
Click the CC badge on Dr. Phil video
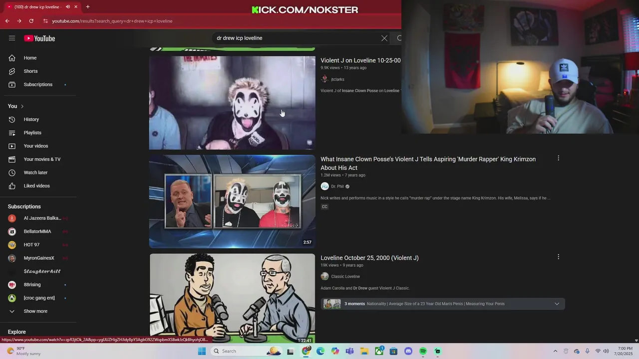tap(324, 207)
